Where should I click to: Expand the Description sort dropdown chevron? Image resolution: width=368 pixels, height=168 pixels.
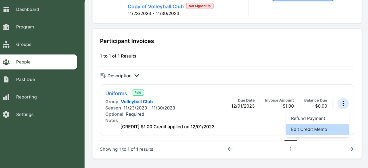(x=137, y=76)
